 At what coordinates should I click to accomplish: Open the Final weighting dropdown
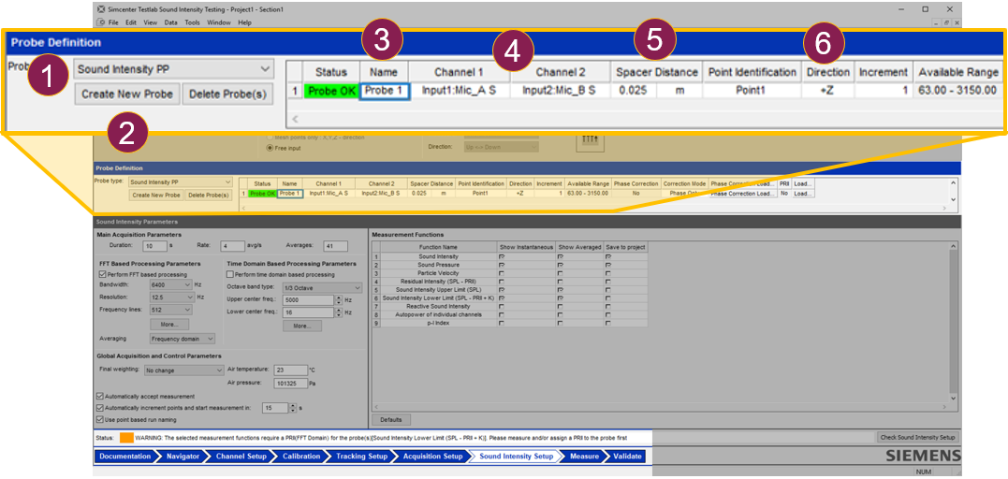[183, 370]
